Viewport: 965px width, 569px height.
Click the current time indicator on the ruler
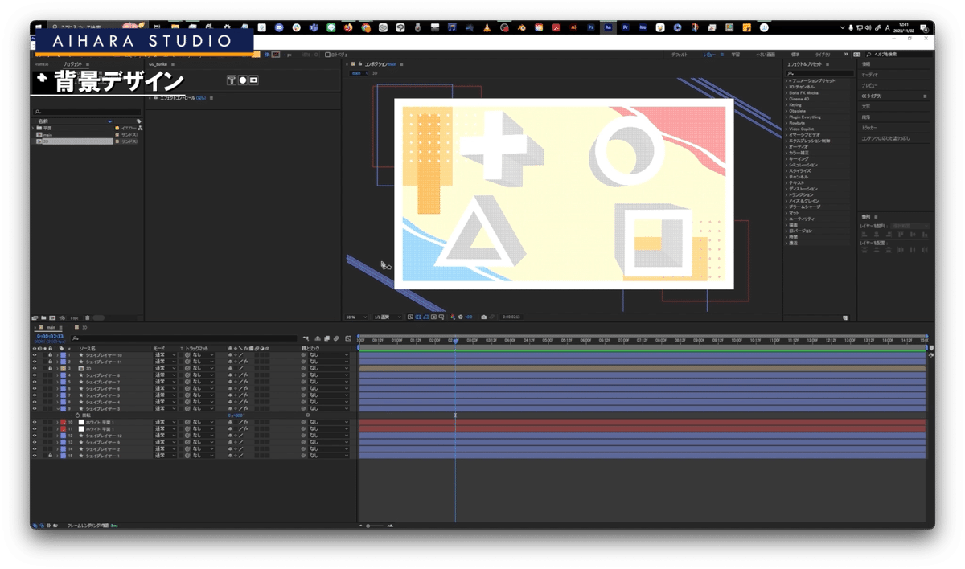coord(455,341)
